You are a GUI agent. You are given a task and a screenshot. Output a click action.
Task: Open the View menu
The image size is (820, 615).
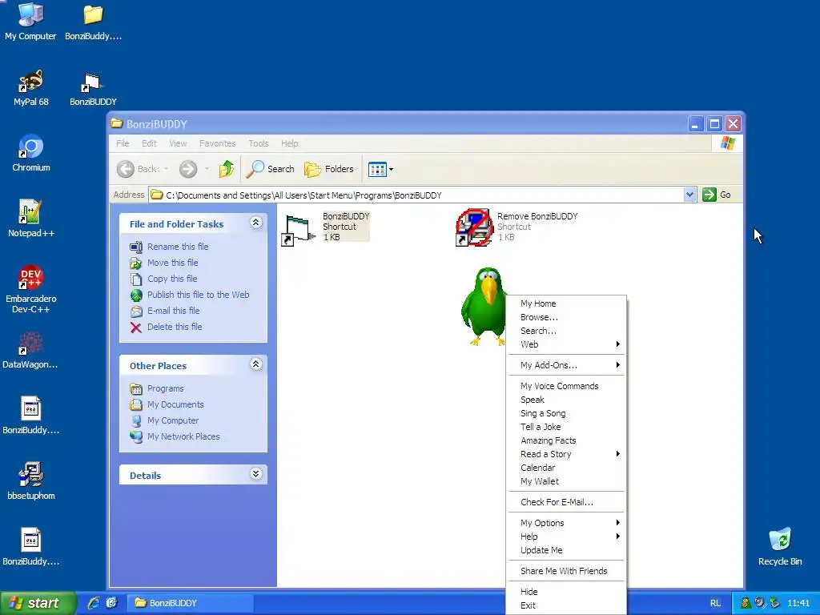click(x=178, y=143)
